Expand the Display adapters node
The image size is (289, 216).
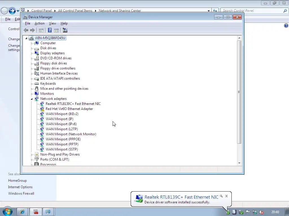click(x=32, y=53)
